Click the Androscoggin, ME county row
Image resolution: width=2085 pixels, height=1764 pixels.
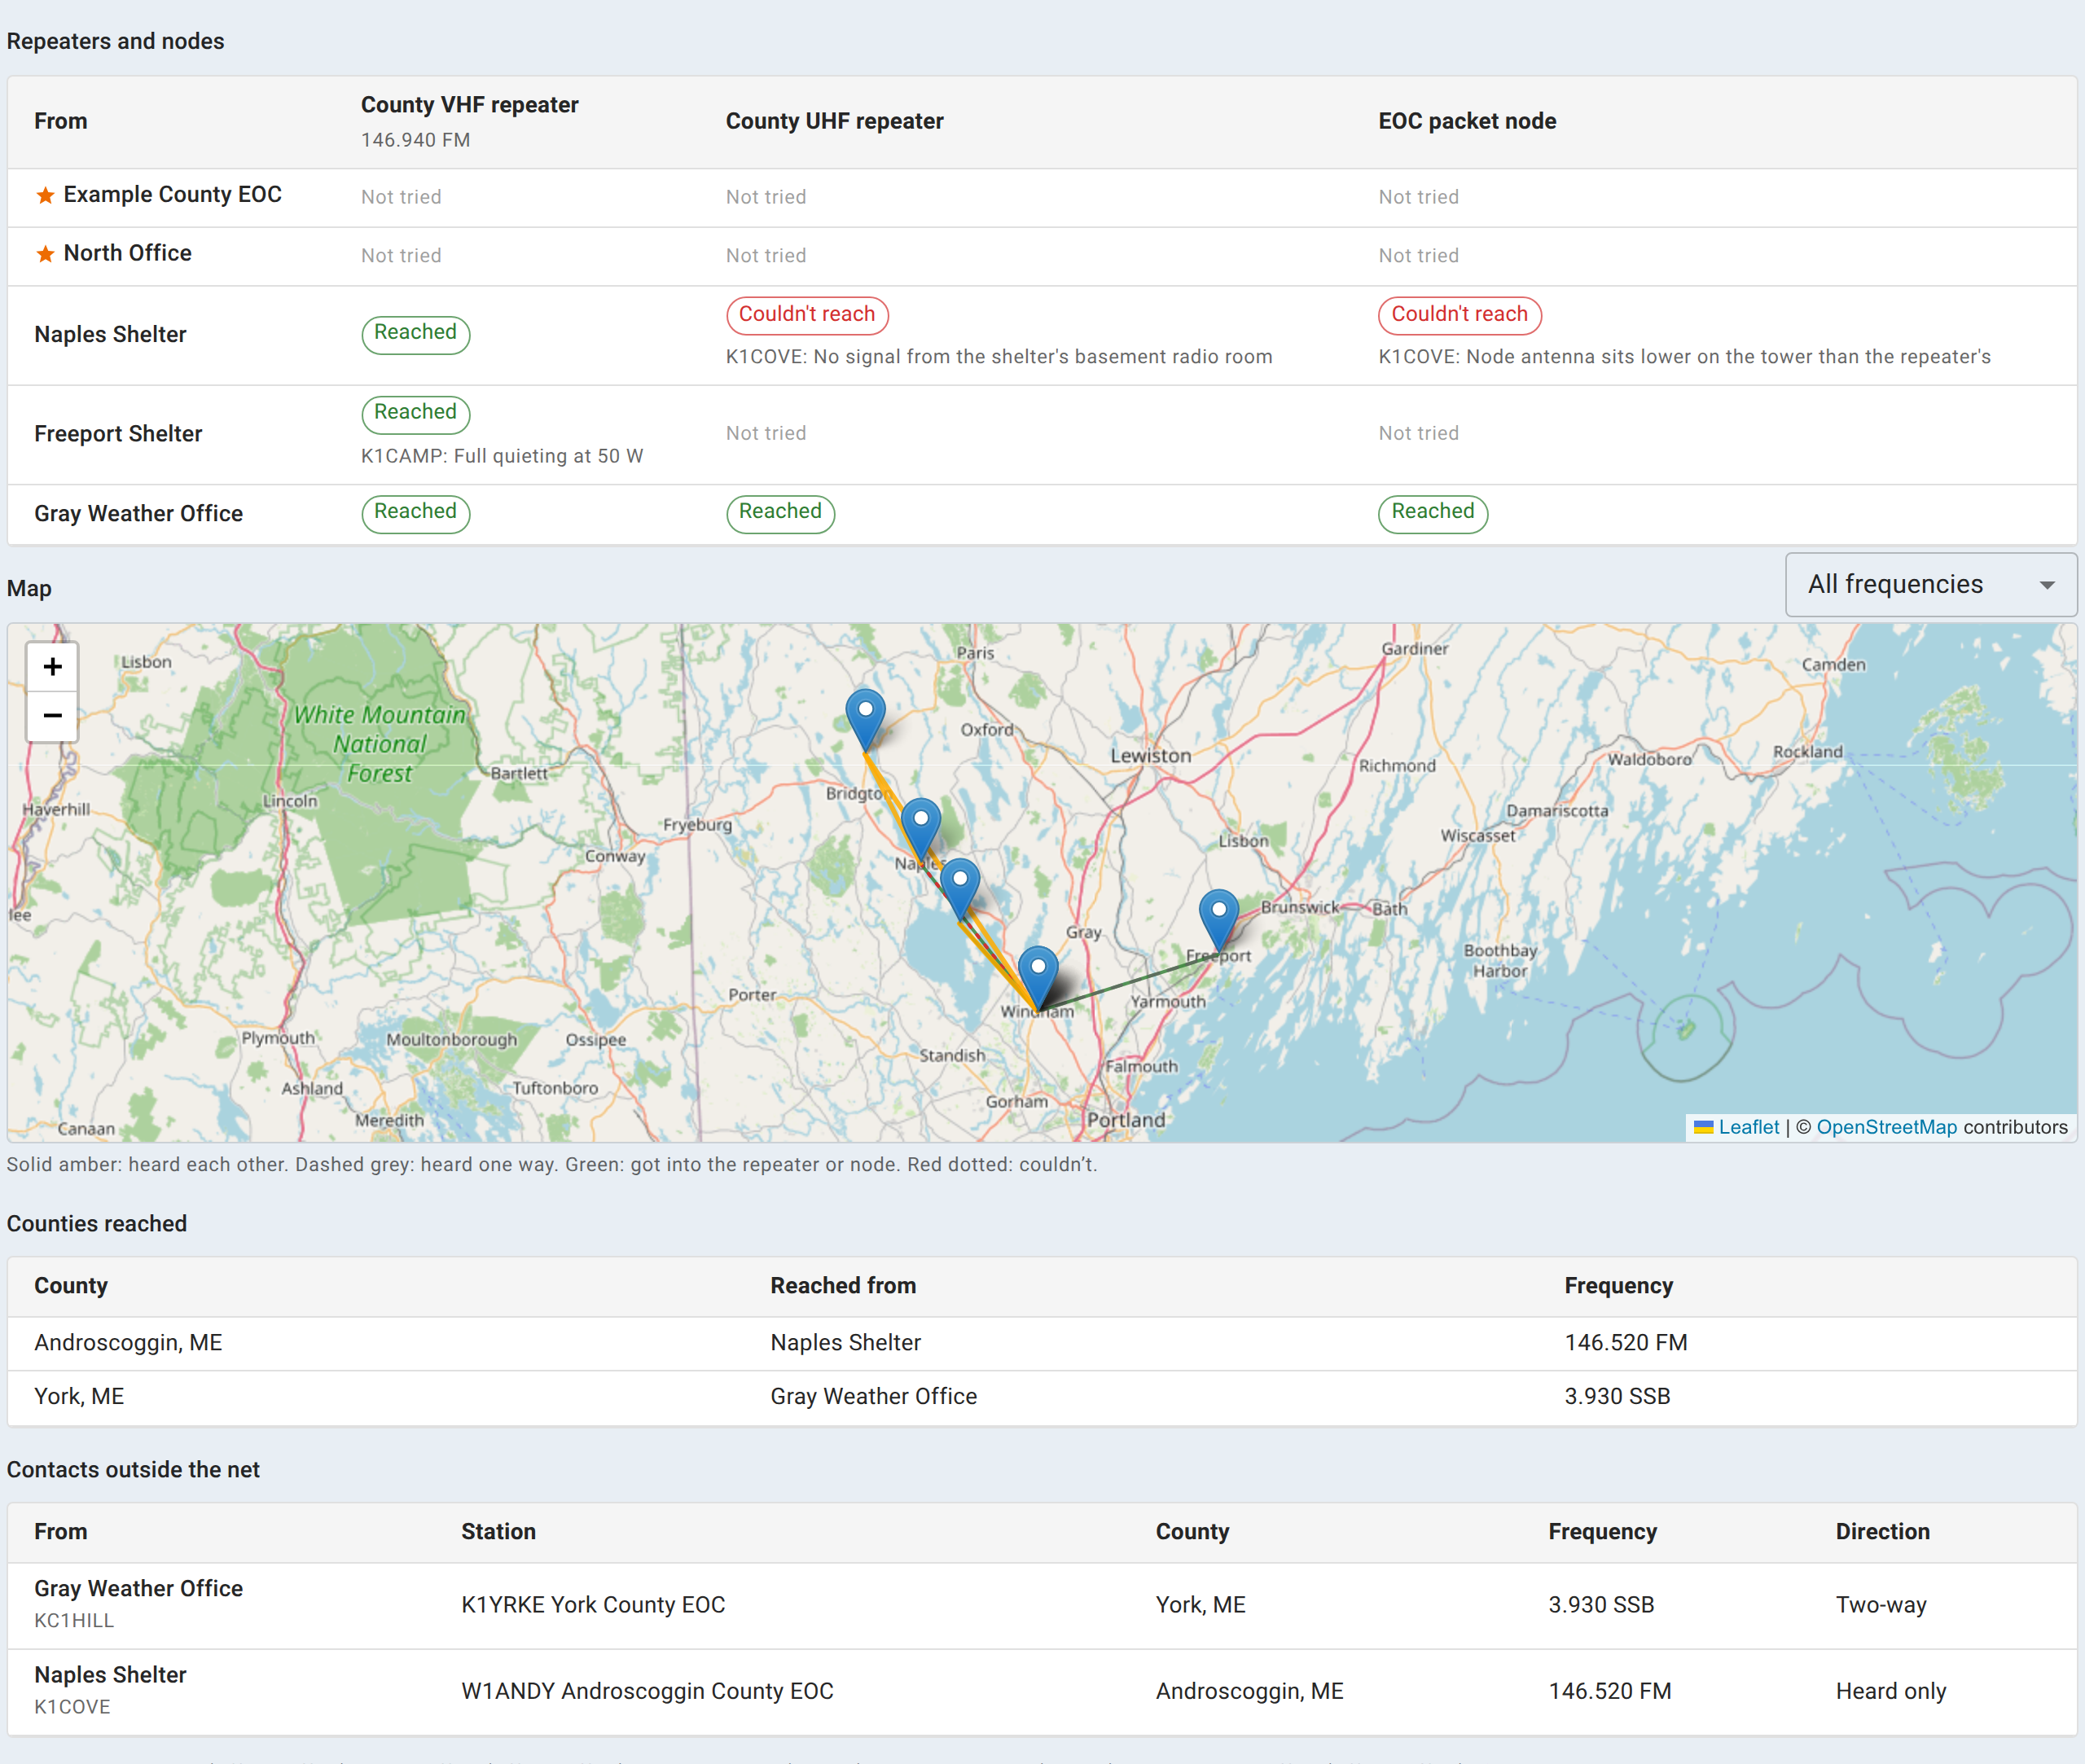point(1042,1343)
